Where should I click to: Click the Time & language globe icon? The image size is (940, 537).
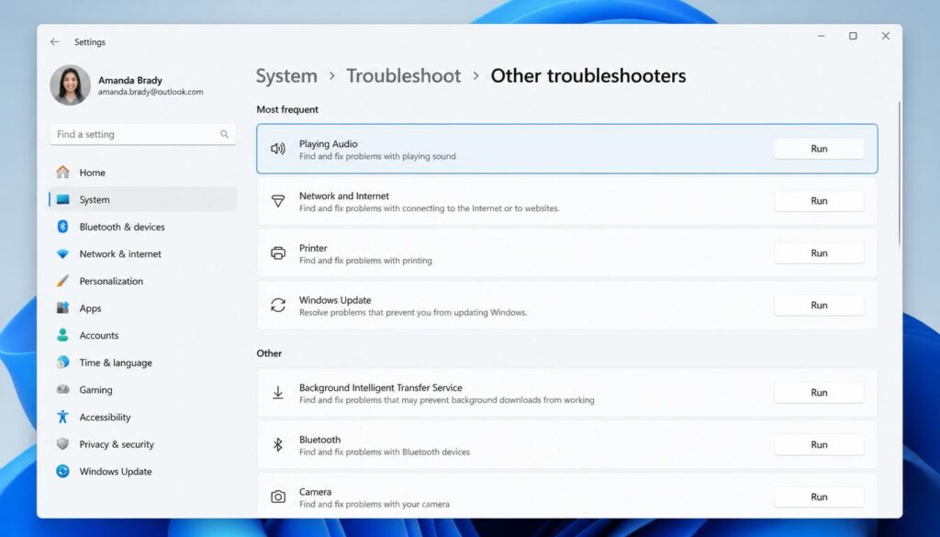click(x=63, y=363)
